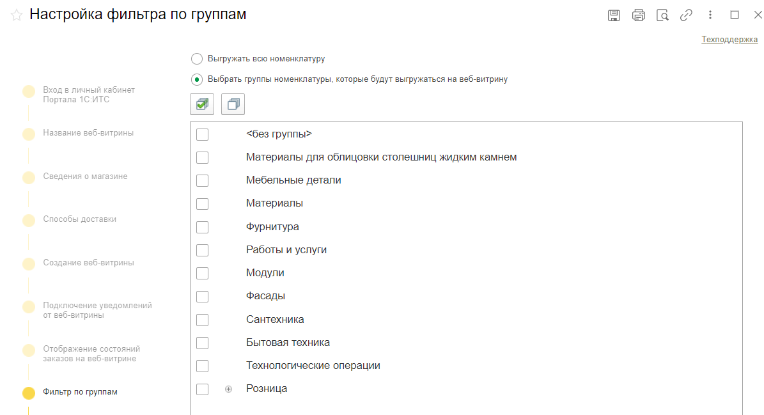Add window to favorites with star icon
764x415 pixels.
coord(17,15)
